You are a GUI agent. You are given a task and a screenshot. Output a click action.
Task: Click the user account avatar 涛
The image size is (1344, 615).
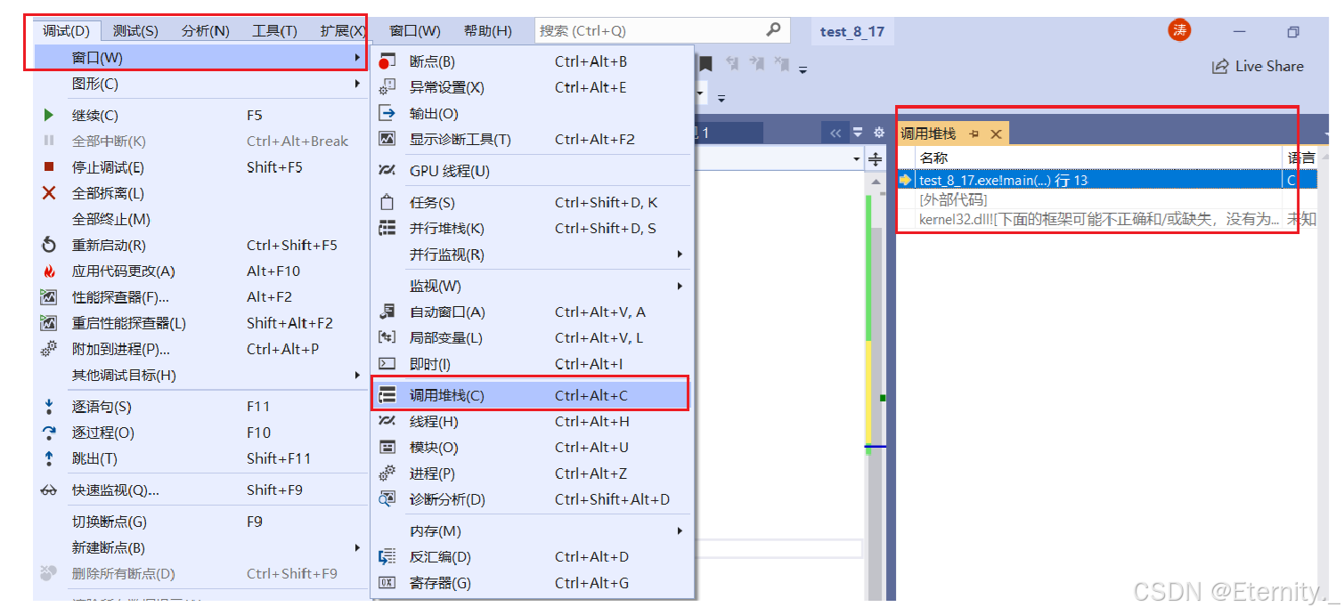tap(1179, 30)
